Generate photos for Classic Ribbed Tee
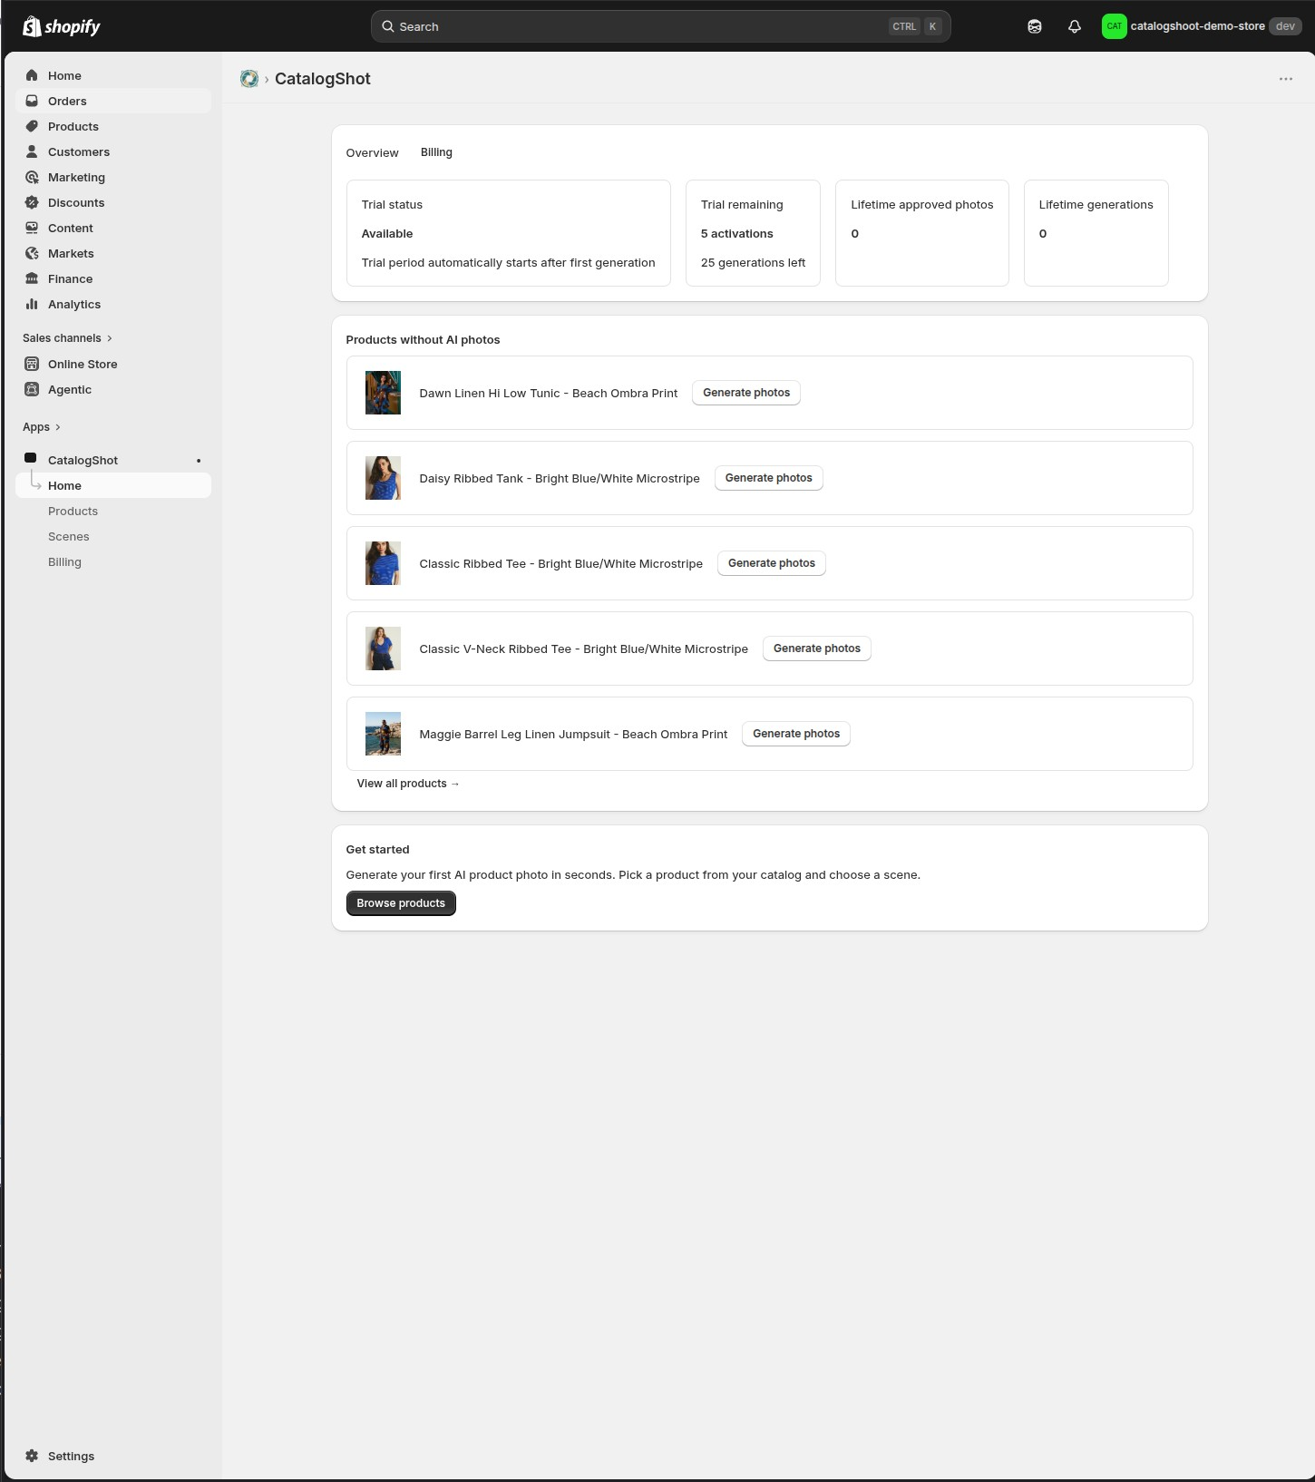1315x1482 pixels. click(x=772, y=563)
